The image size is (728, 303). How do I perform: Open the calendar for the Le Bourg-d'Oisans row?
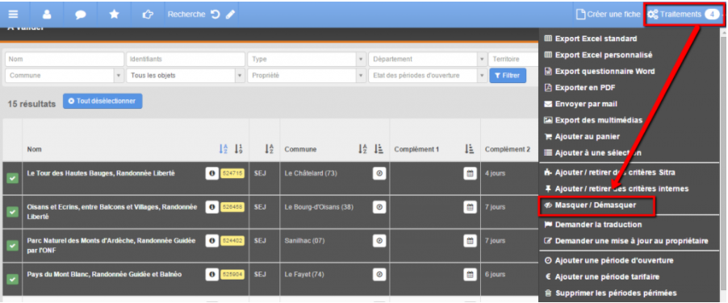pyautogui.click(x=470, y=207)
